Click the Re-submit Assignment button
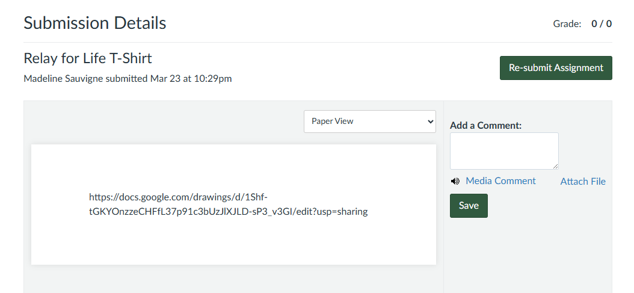 pyautogui.click(x=556, y=68)
